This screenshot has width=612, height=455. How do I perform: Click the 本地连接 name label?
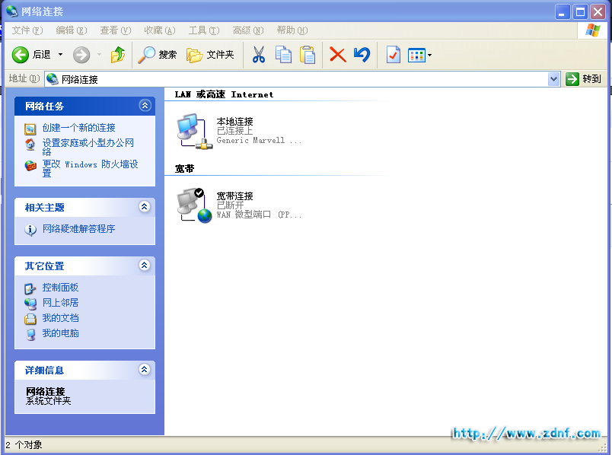click(235, 122)
